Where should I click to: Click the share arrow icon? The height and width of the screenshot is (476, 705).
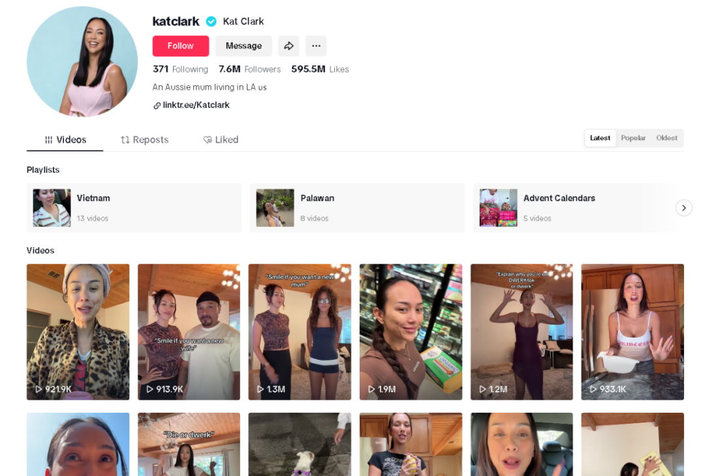coord(289,46)
